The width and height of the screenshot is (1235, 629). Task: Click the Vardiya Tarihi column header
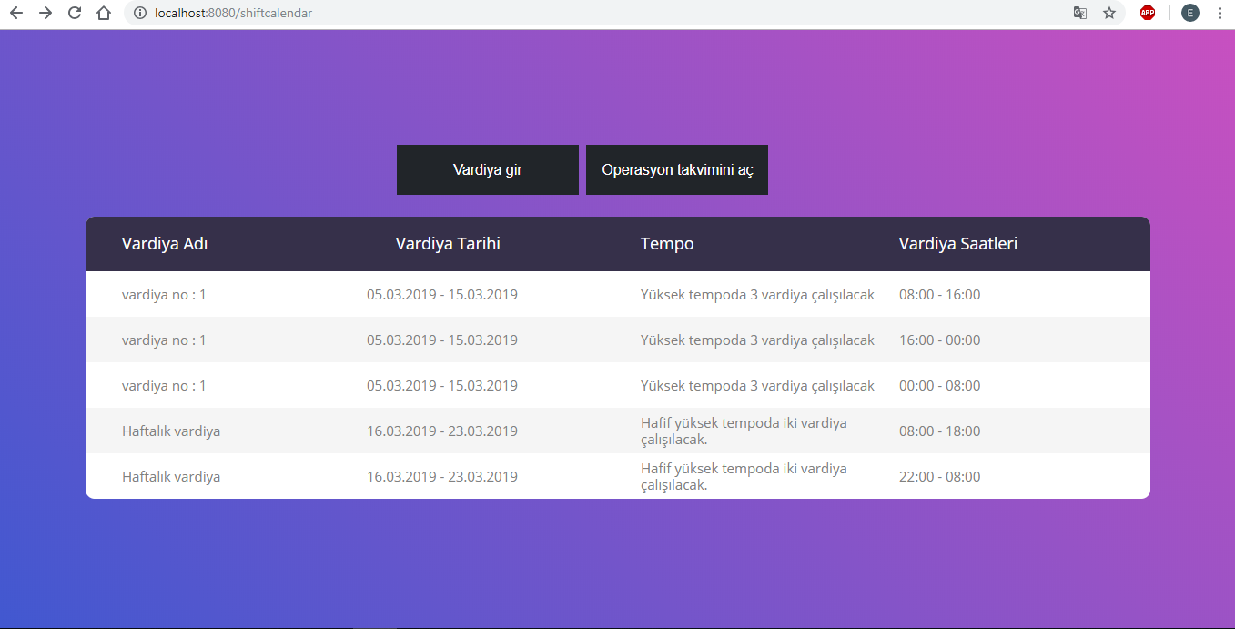point(448,244)
